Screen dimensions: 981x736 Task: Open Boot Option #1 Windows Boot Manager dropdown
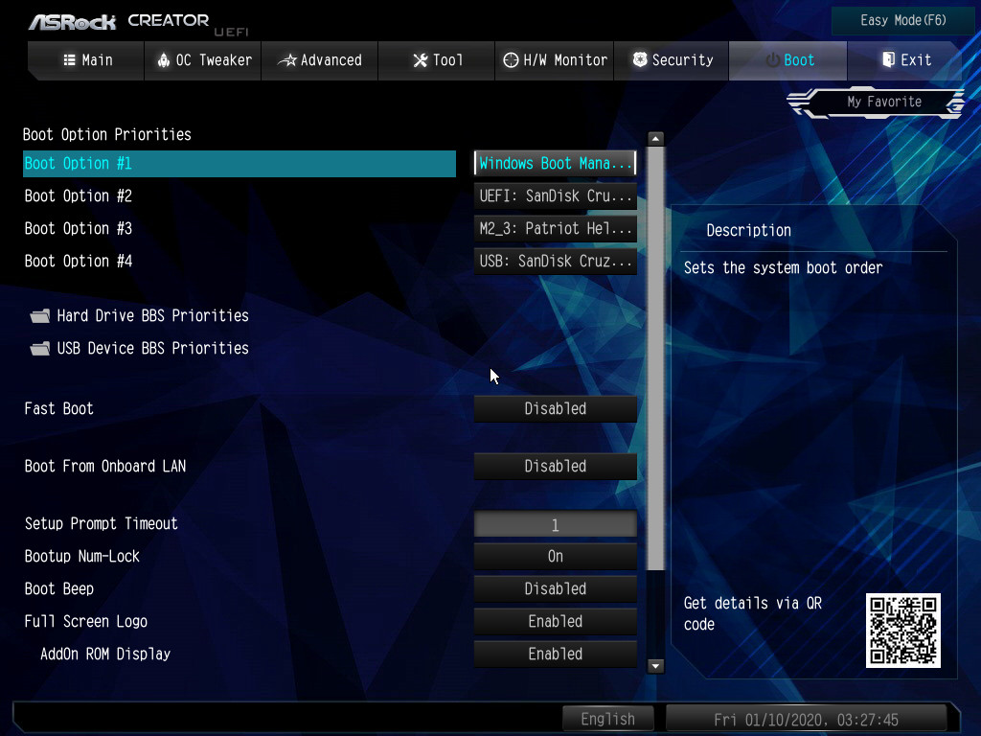coord(556,164)
